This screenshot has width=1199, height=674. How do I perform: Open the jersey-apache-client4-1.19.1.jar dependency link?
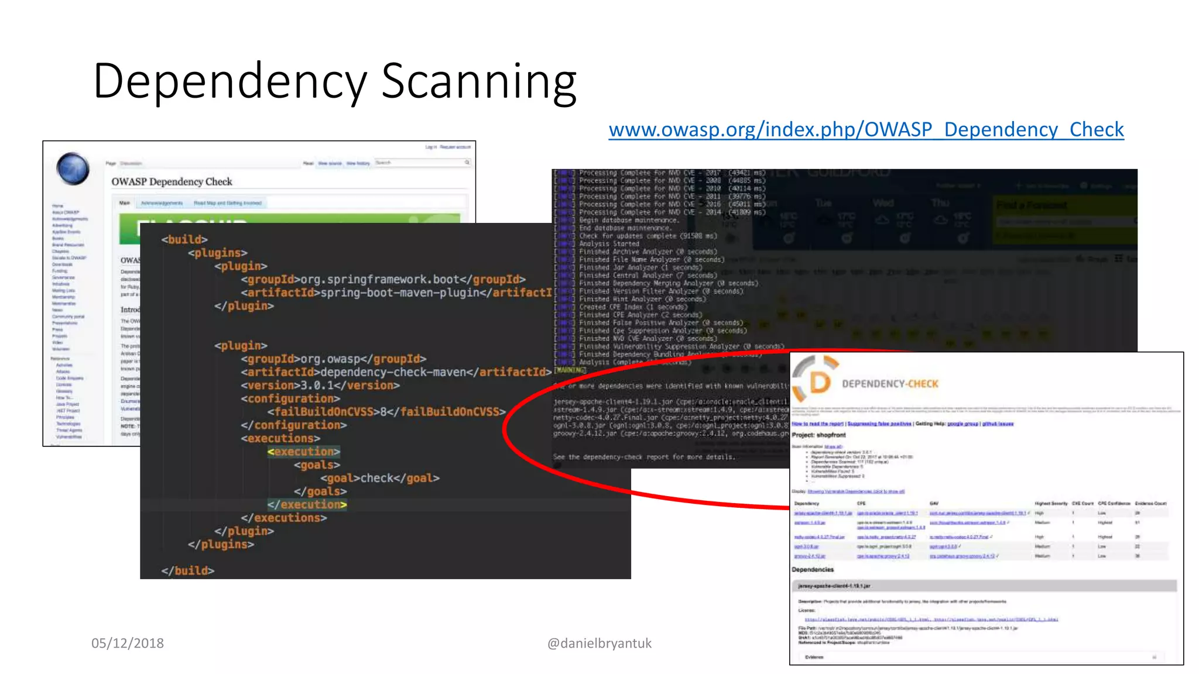[823, 513]
